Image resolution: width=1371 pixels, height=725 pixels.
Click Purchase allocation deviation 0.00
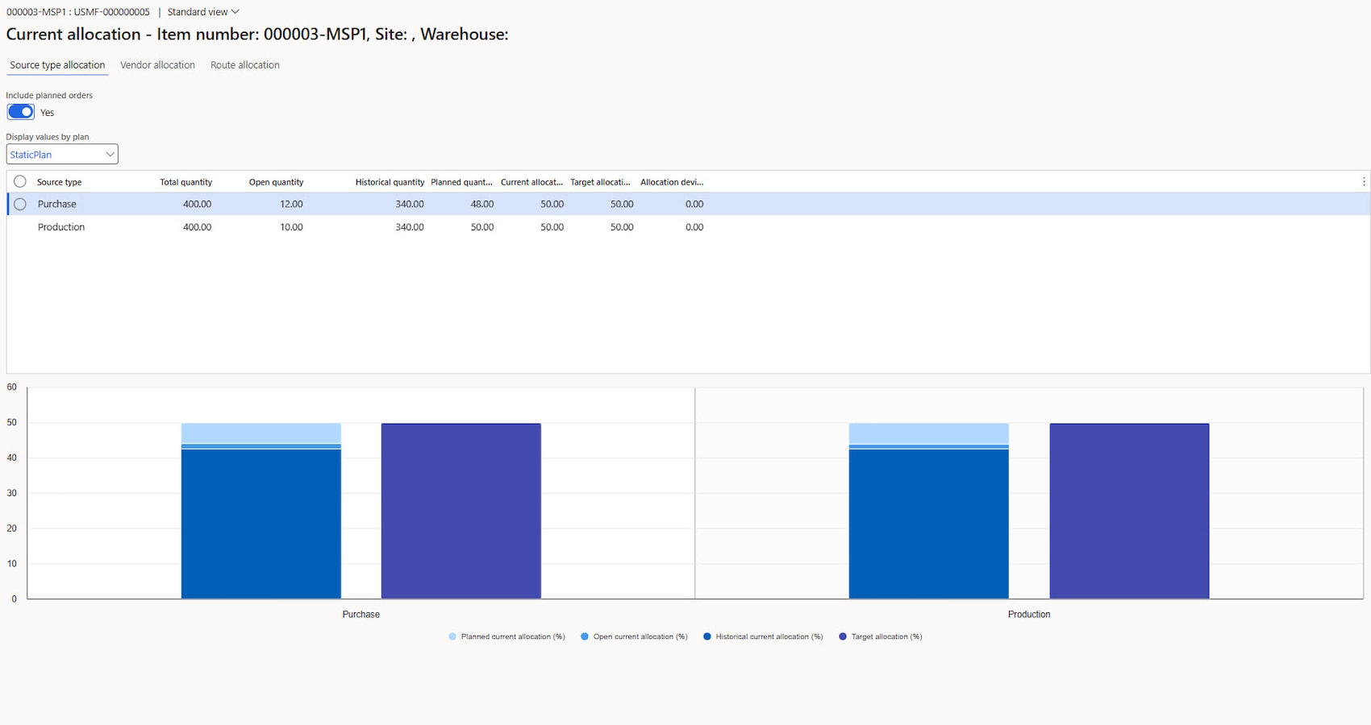(x=694, y=205)
